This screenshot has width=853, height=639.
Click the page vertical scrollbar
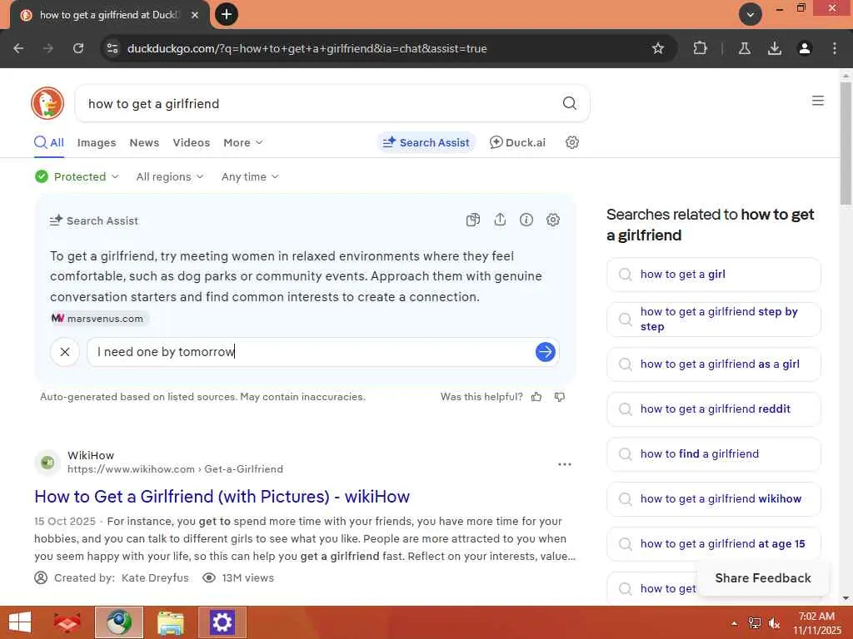[x=846, y=143]
